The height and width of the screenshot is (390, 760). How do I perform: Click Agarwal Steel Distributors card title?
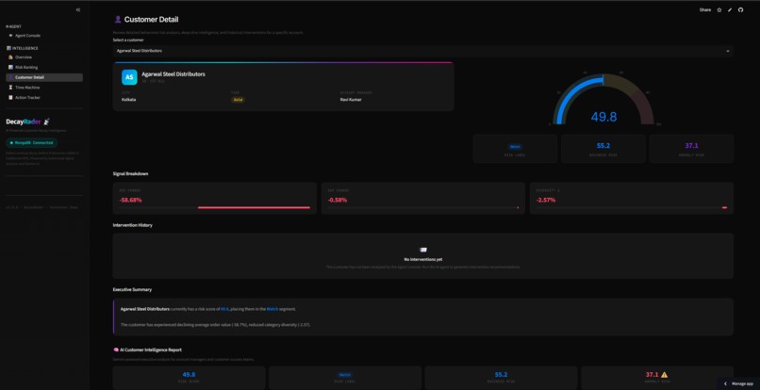coord(173,74)
